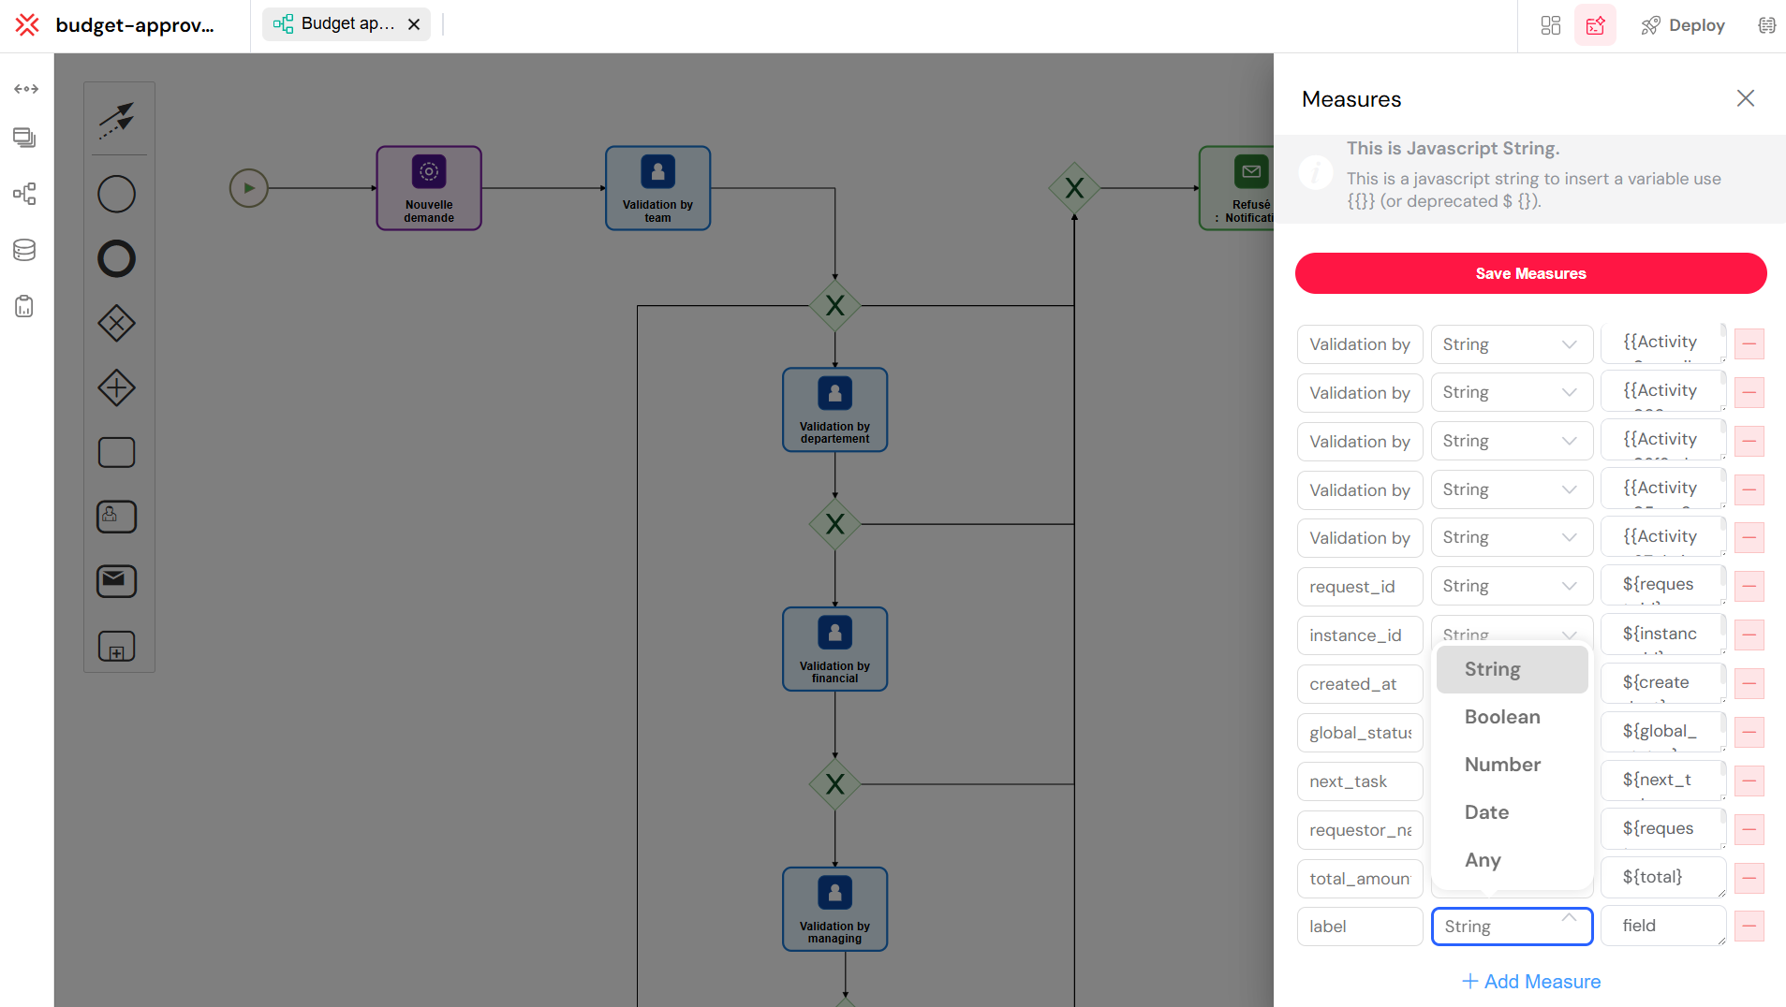This screenshot has height=1007, width=1786.
Task: Switch to the Budget ap... diagram tab
Action: pos(342,23)
